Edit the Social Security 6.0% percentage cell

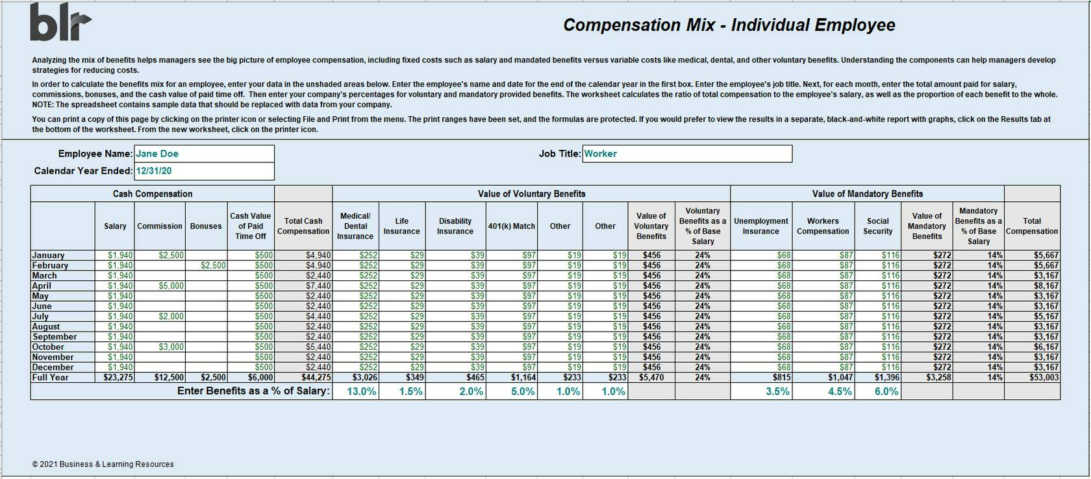pyautogui.click(x=878, y=391)
